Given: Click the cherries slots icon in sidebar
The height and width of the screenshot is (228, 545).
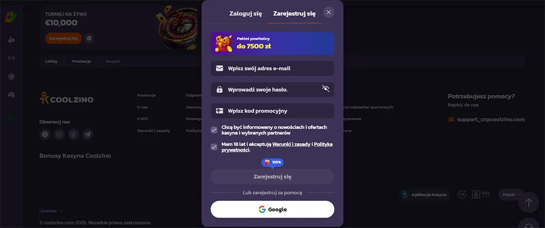Looking at the screenshot, I should click(x=11, y=39).
